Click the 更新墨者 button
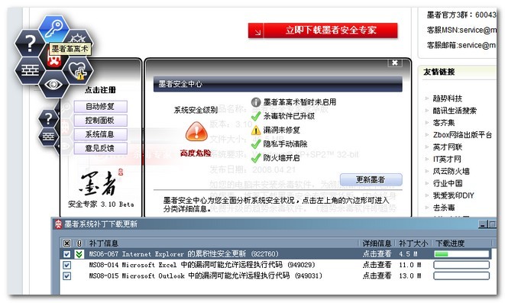The image size is (505, 303). coord(371,179)
